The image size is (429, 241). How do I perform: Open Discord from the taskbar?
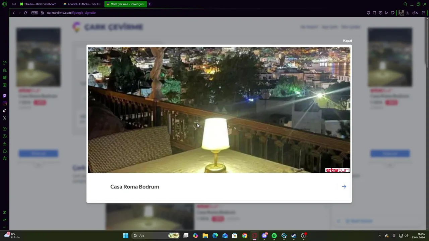[264, 236]
